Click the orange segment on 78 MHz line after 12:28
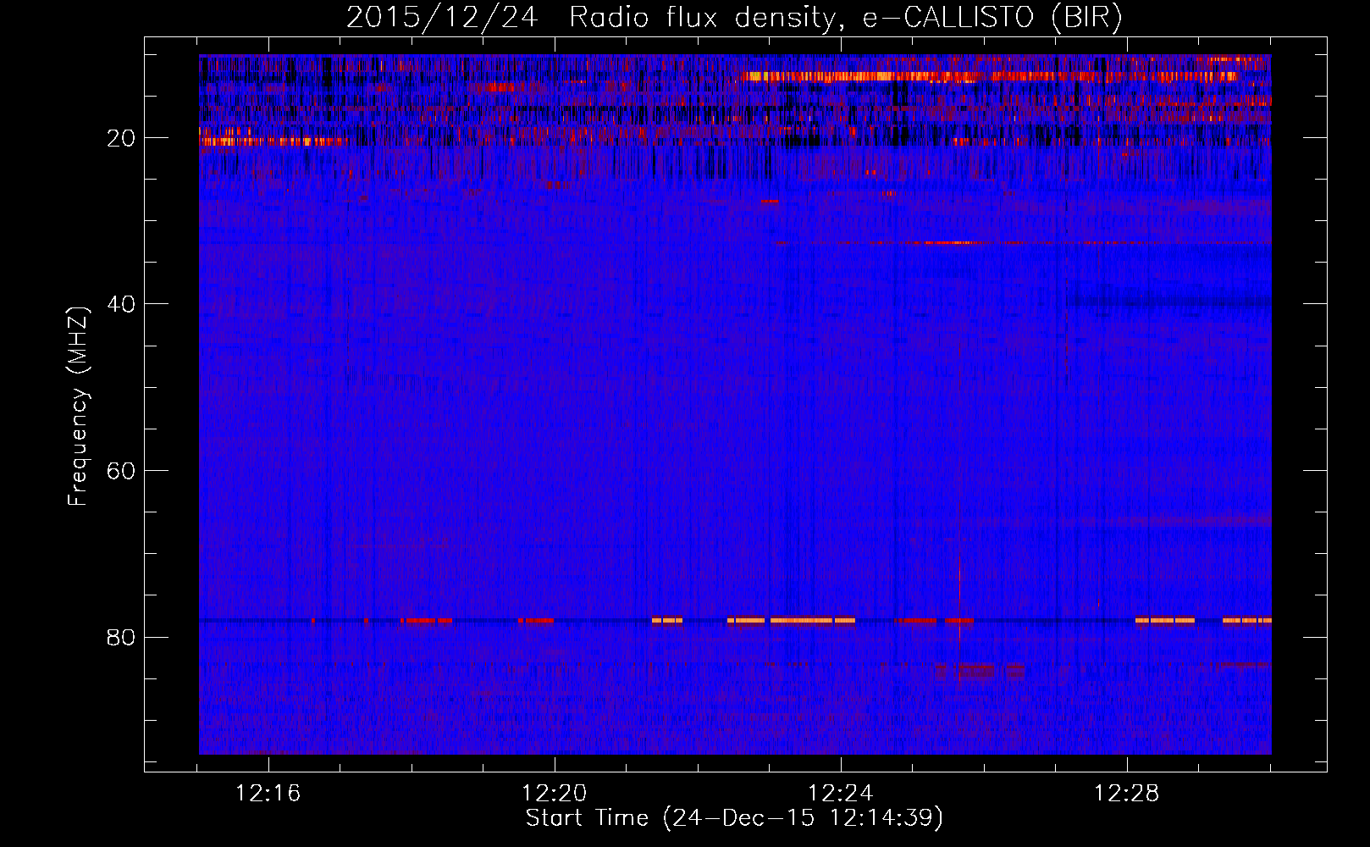Screen dimensions: 1370x847 tap(1164, 621)
